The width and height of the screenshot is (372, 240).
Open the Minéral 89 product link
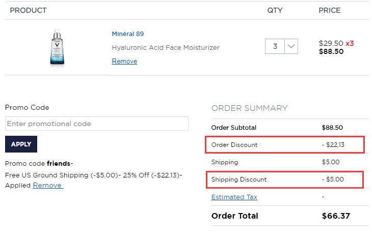click(x=127, y=34)
